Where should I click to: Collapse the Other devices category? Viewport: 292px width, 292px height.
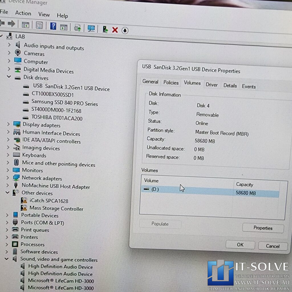pyautogui.click(x=8, y=193)
